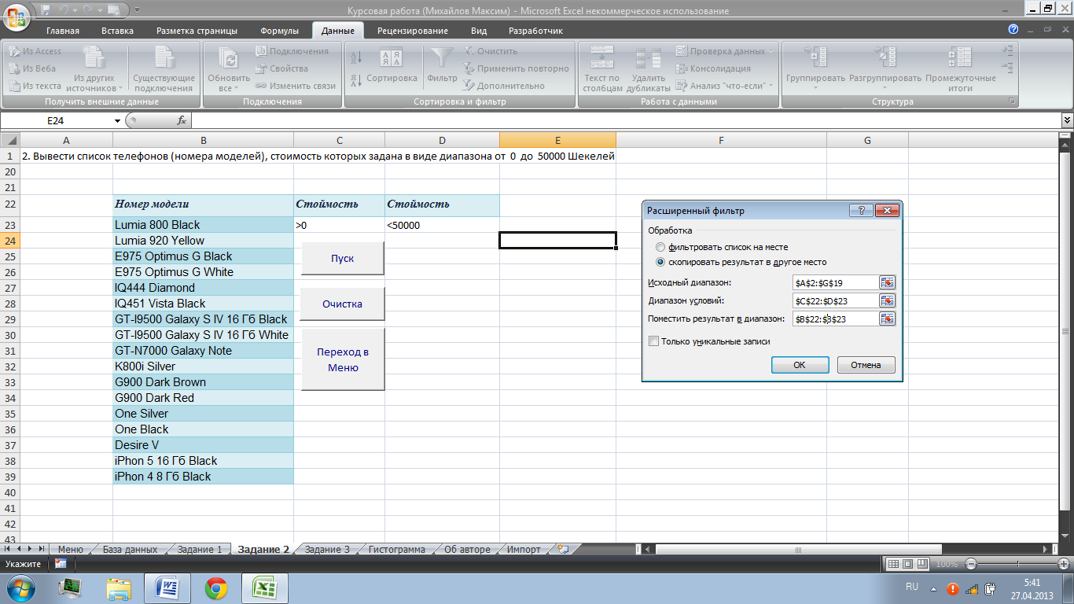Open Chrome from the Windows taskbar
This screenshot has width=1074, height=604.
216,588
